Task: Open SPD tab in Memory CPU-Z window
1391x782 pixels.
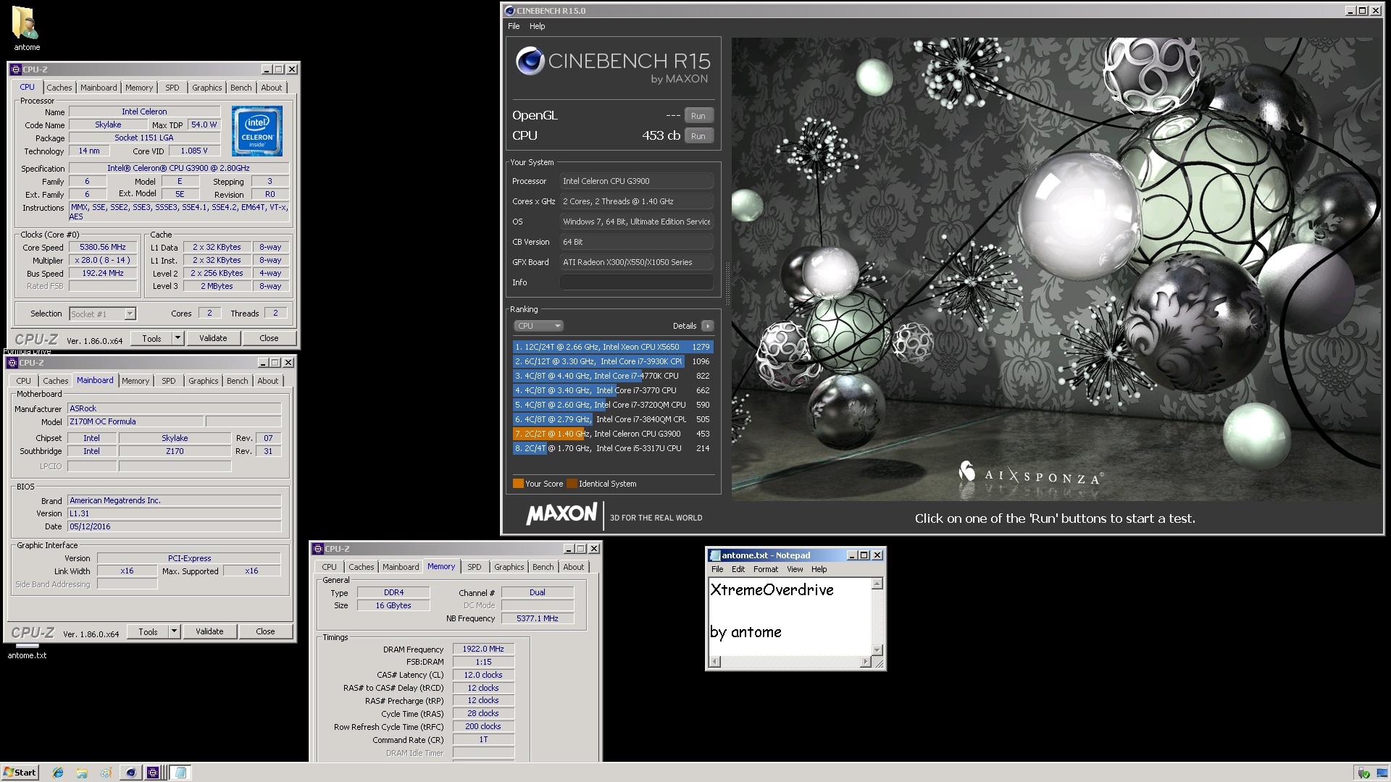Action: (x=475, y=567)
